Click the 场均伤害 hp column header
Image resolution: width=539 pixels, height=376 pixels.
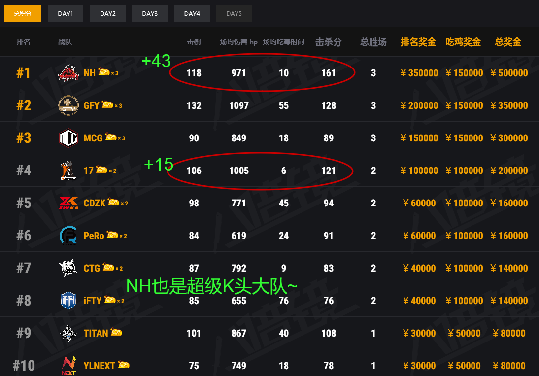point(238,42)
